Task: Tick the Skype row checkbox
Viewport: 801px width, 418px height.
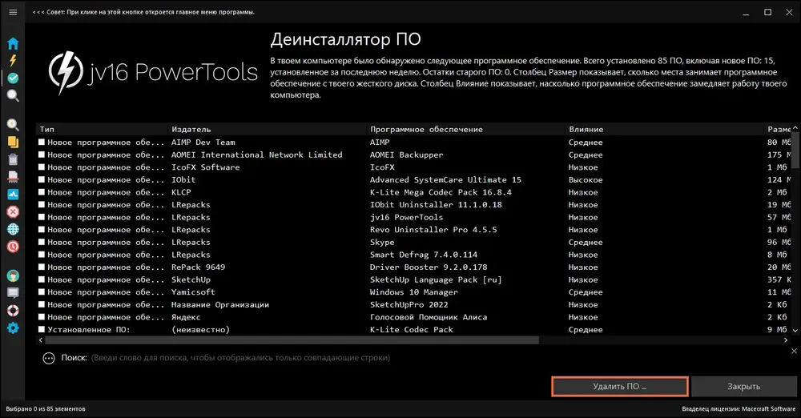Action: 42,242
